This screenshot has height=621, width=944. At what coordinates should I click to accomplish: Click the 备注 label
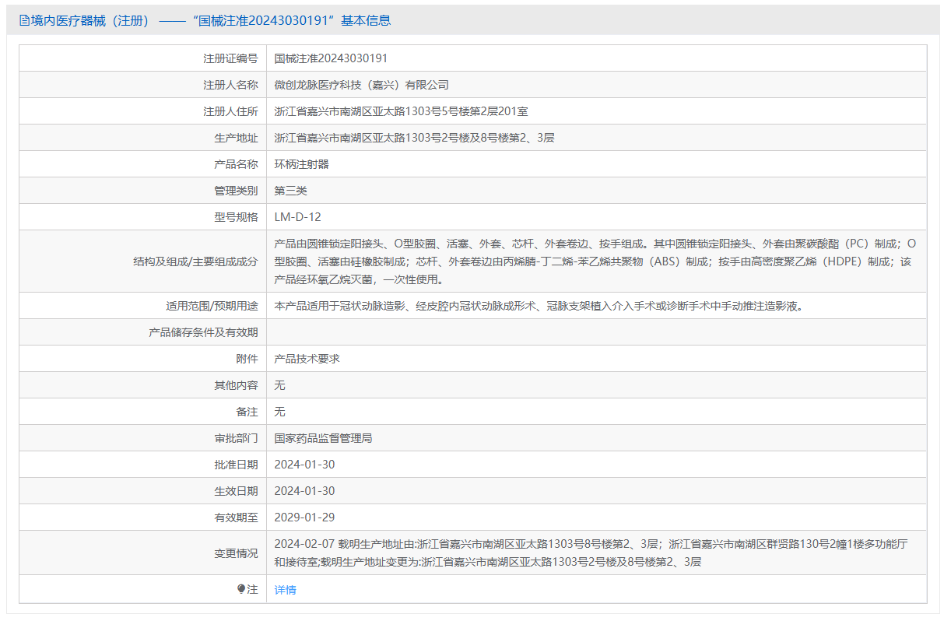click(x=247, y=412)
